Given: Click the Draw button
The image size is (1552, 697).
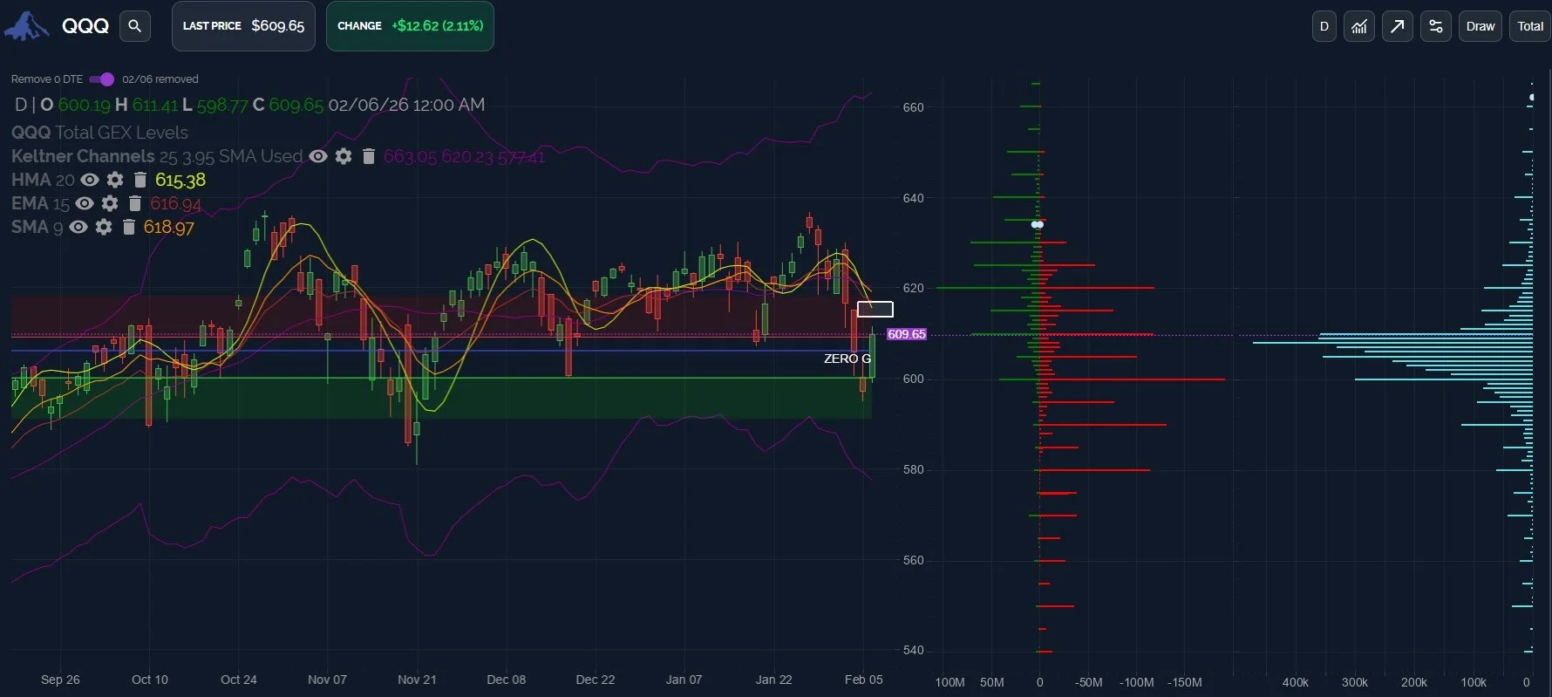Looking at the screenshot, I should [x=1481, y=26].
